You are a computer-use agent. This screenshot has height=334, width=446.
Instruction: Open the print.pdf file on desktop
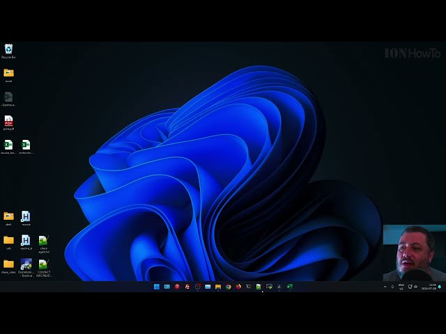click(x=8, y=122)
